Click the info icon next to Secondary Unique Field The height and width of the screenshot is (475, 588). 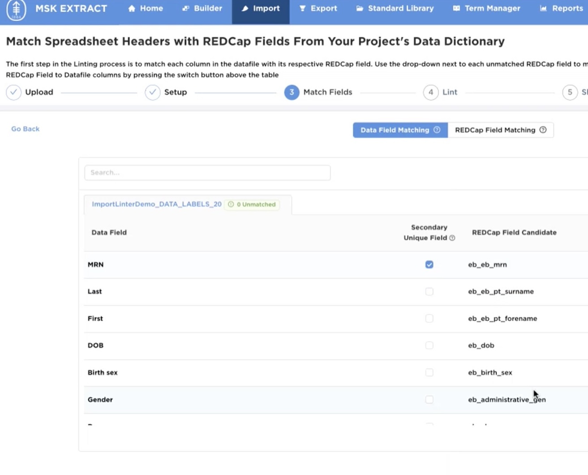tap(452, 238)
